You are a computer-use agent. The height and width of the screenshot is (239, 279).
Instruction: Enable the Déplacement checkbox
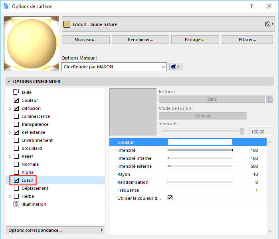[x=16, y=188]
